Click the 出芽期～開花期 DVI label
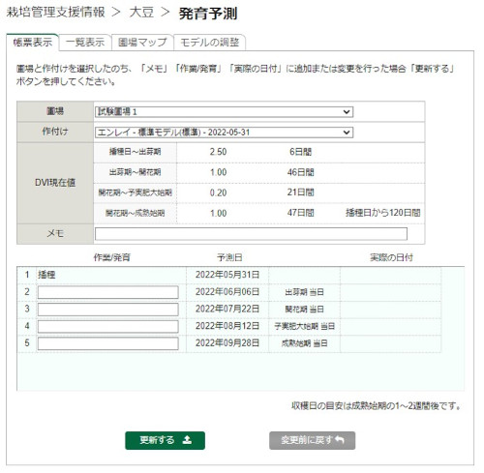Viewport: 484px width, 473px height. pos(135,172)
